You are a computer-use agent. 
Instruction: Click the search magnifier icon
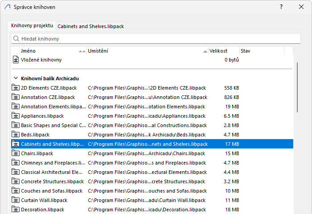tap(16, 39)
